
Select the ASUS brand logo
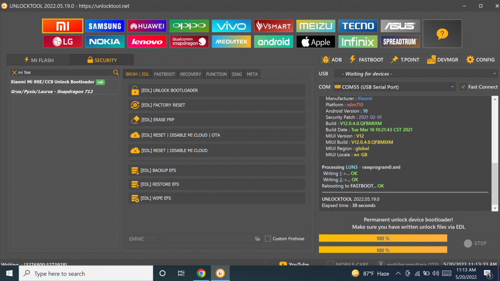coord(400,26)
